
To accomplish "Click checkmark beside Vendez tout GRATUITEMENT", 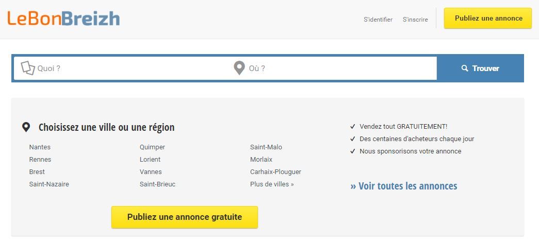I will (352, 127).
